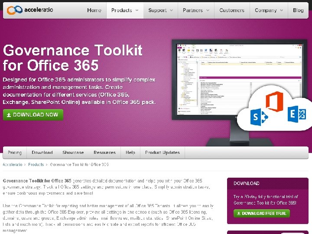Switch to the Showcase tab
312x234 pixels.
[x=73, y=153]
